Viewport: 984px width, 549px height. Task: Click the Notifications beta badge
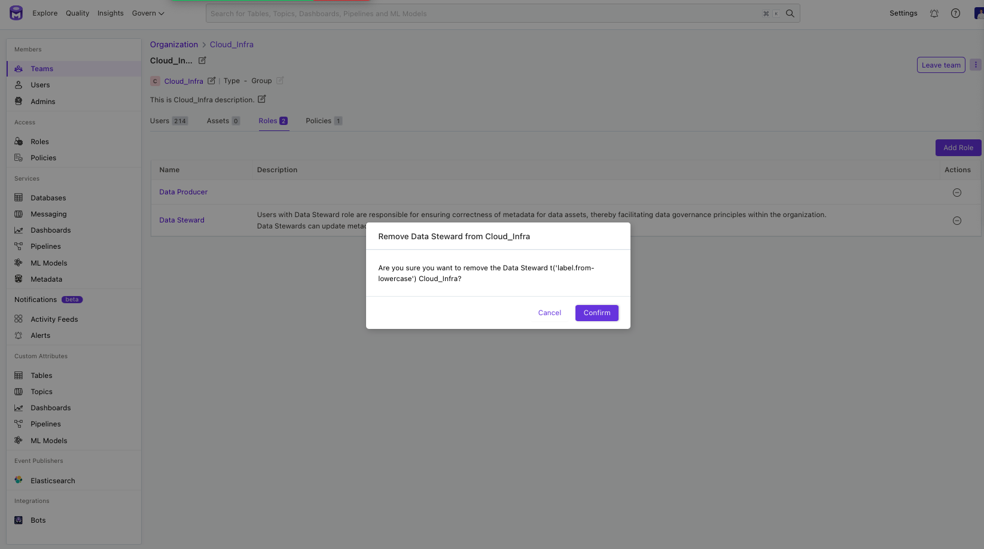point(72,300)
